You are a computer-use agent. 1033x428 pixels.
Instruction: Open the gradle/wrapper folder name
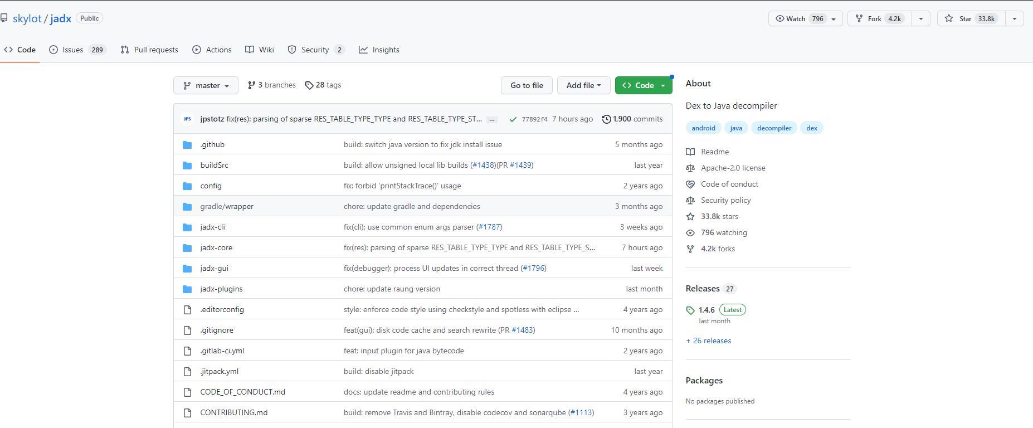[x=227, y=206]
